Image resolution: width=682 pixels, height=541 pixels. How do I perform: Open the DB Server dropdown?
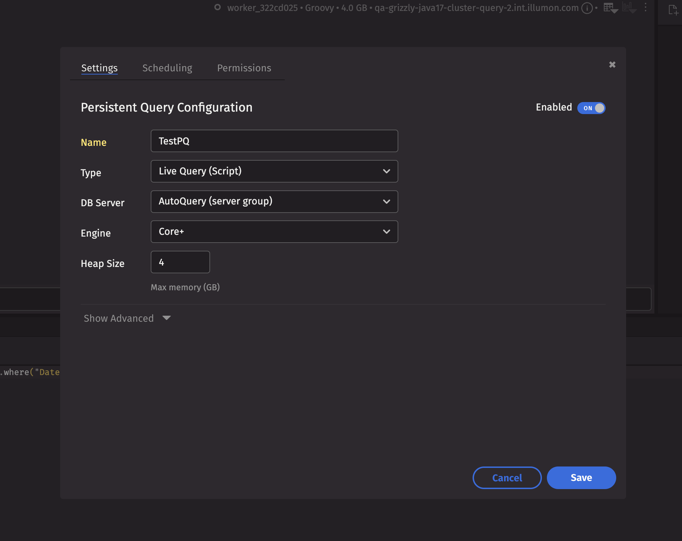pos(274,202)
